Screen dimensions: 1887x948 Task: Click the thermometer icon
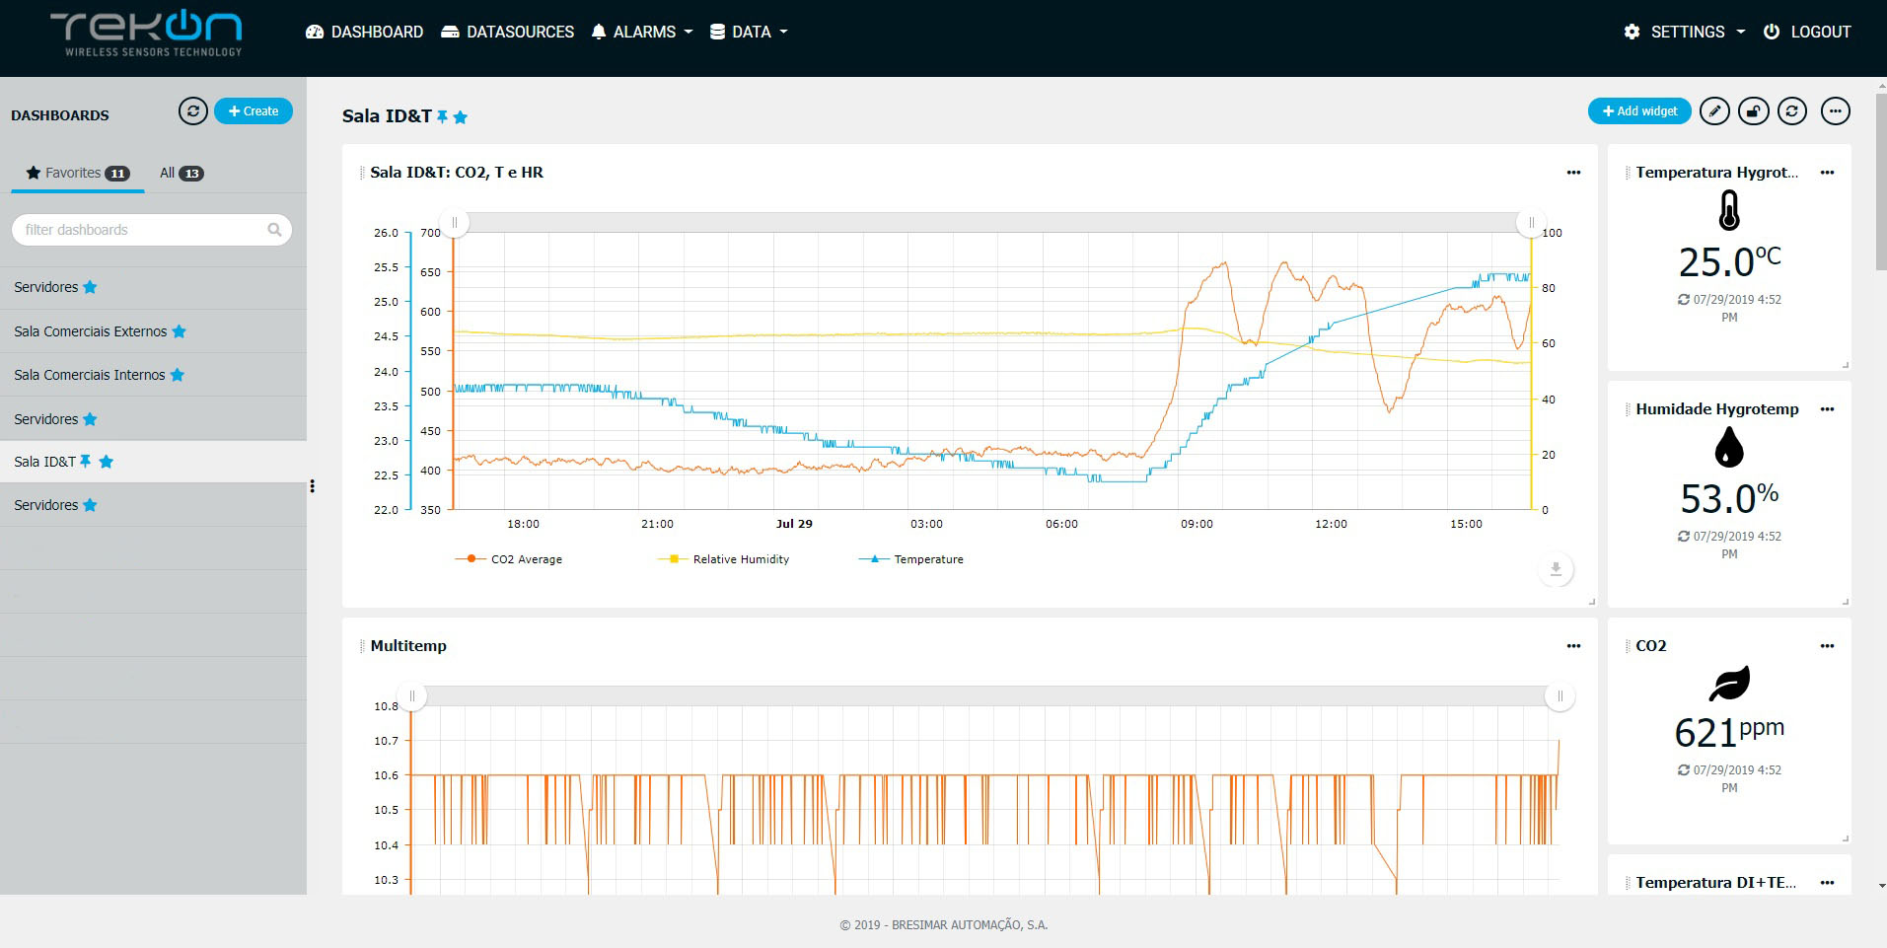pyautogui.click(x=1729, y=210)
